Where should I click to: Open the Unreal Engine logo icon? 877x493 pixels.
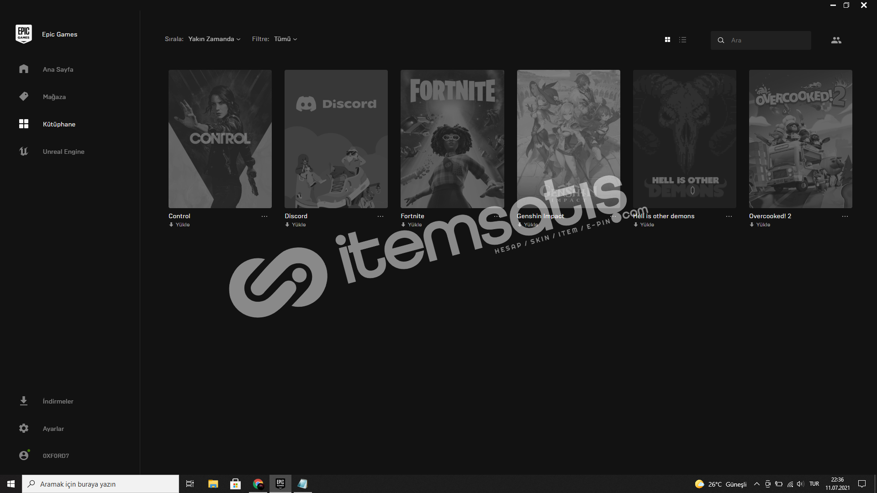coord(24,151)
